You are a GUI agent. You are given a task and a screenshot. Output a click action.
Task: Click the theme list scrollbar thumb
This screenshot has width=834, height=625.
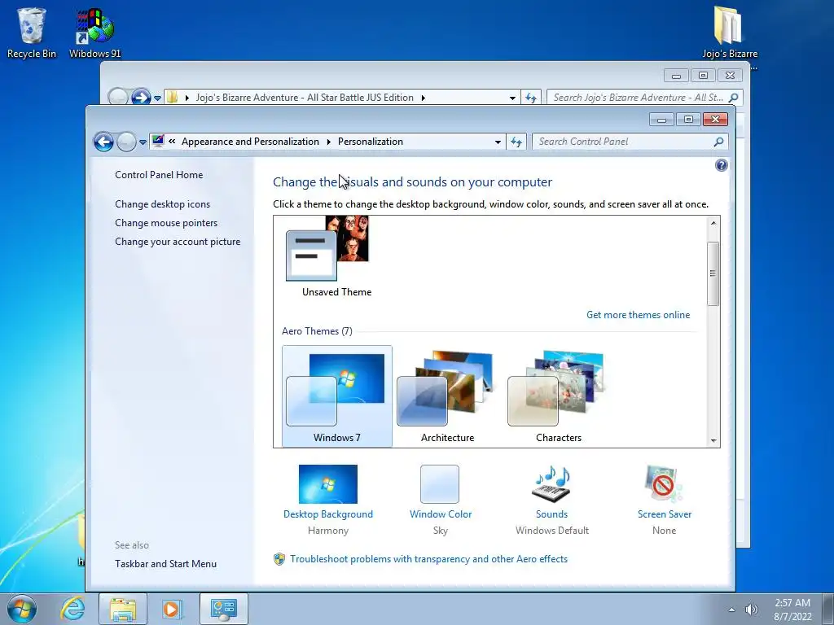(713, 273)
